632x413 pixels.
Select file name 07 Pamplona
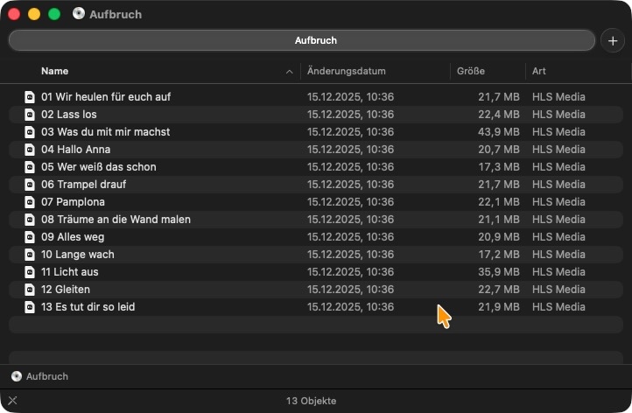(x=73, y=202)
